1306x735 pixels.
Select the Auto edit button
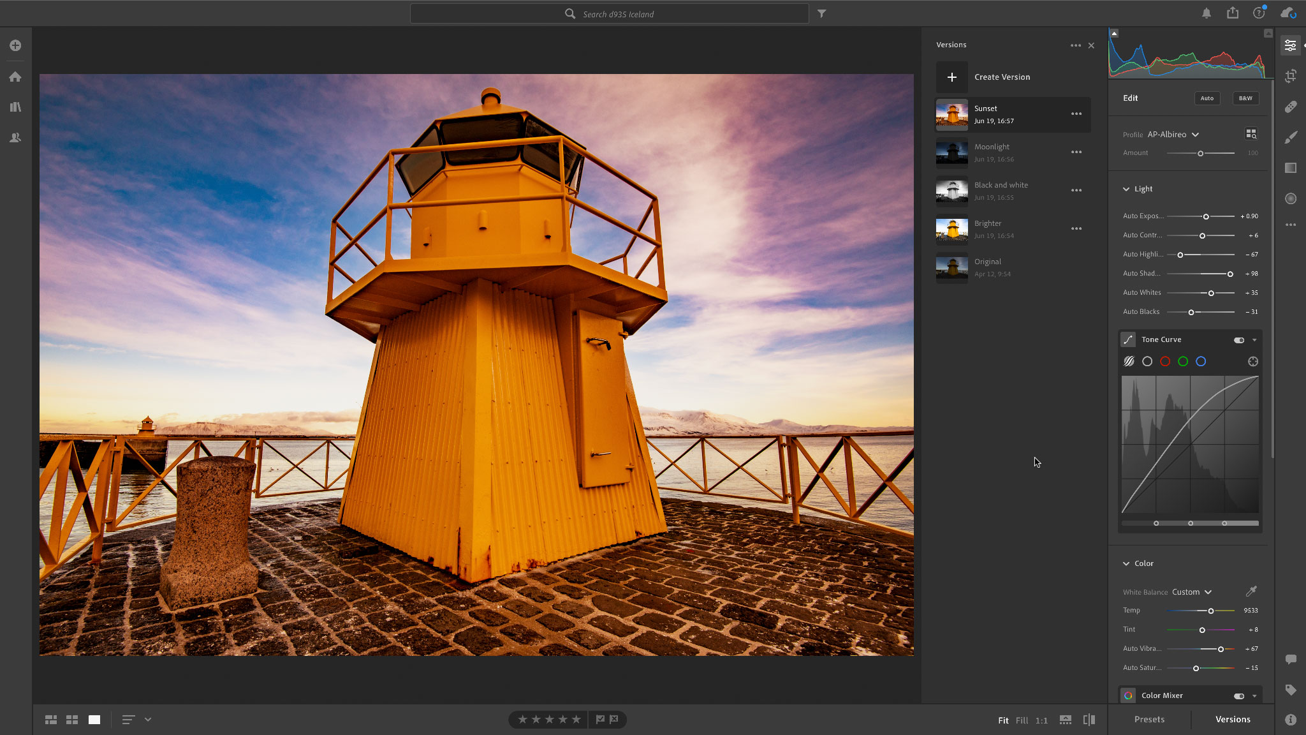point(1207,98)
